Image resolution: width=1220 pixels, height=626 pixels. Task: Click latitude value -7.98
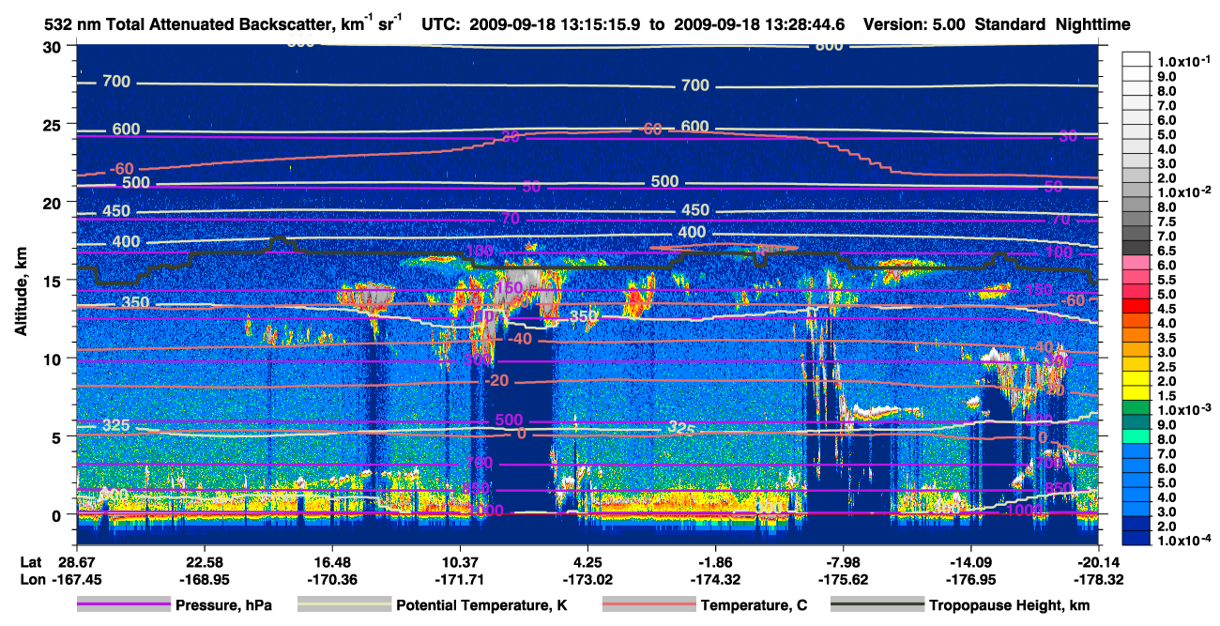pos(844,561)
